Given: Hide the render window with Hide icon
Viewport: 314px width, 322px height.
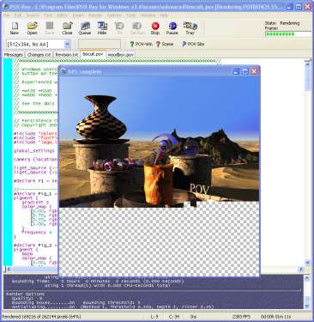Looking at the screenshot, I should (x=102, y=28).
